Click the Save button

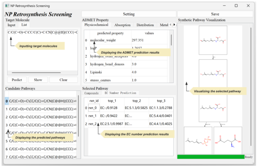coord(215,14)
